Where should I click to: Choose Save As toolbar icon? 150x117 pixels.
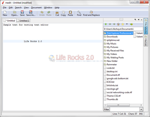coord(31,13)
